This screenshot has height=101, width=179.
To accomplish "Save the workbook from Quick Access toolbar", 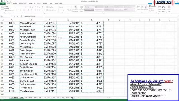I will click(x=4, y=1).
